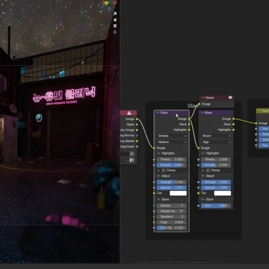Screen dimensions: 269x269
Task: Click the Color Modulation 0.250 slider
Action: [172, 228]
